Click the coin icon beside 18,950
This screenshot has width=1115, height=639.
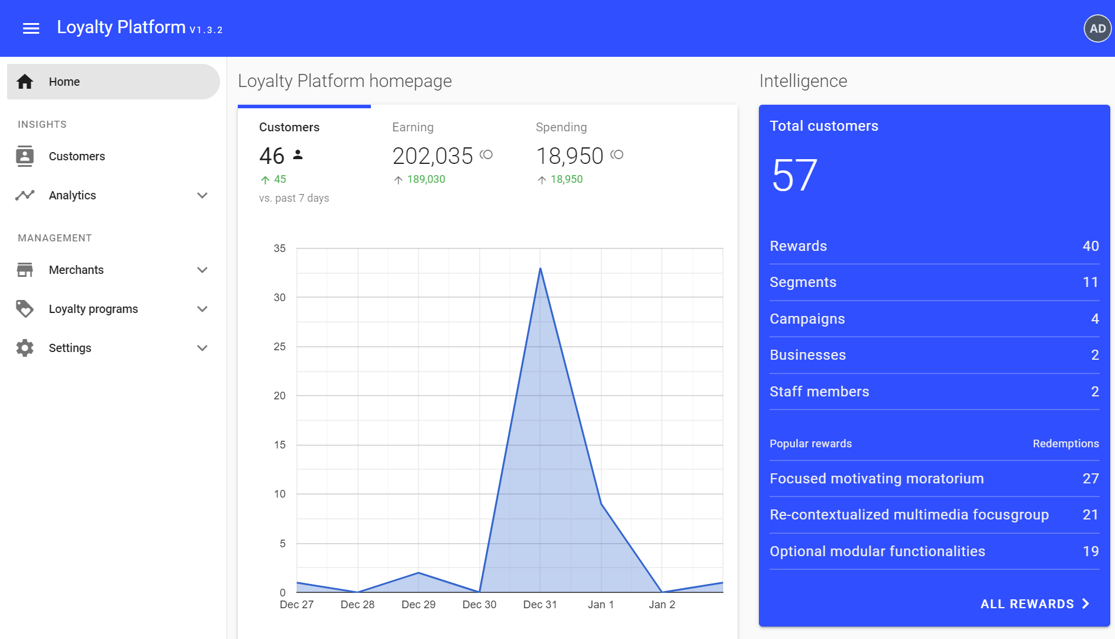click(617, 154)
